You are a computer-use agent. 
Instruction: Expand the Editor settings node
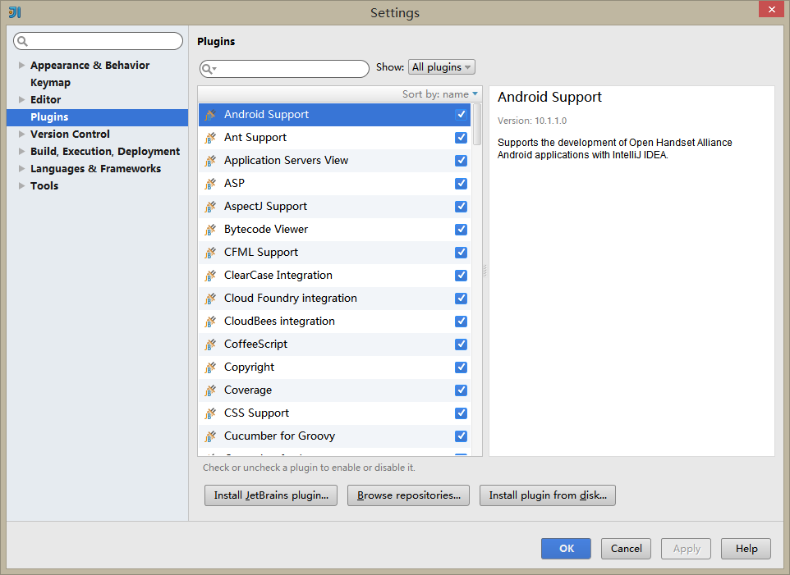pos(21,99)
